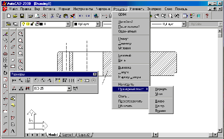Viewport: 224px width, 139px height.
Task: Select Вправо in the text submenu
Action: point(160,111)
